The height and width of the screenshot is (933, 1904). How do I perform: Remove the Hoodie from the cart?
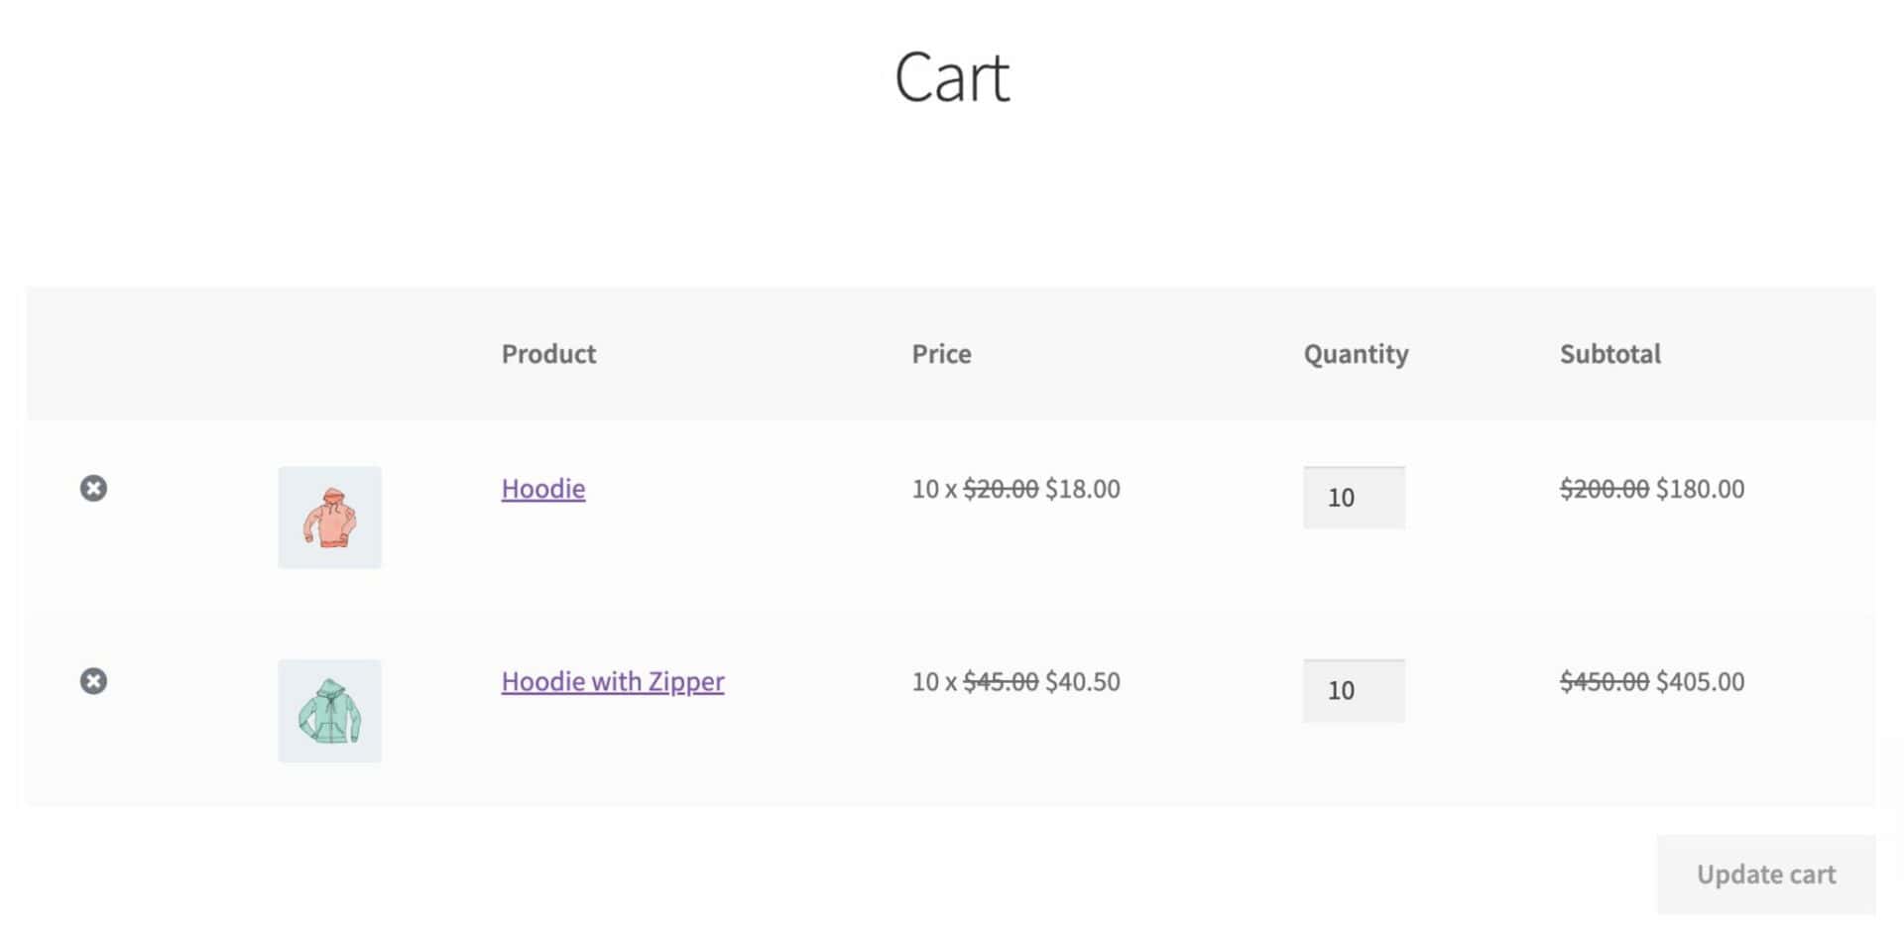pos(93,488)
